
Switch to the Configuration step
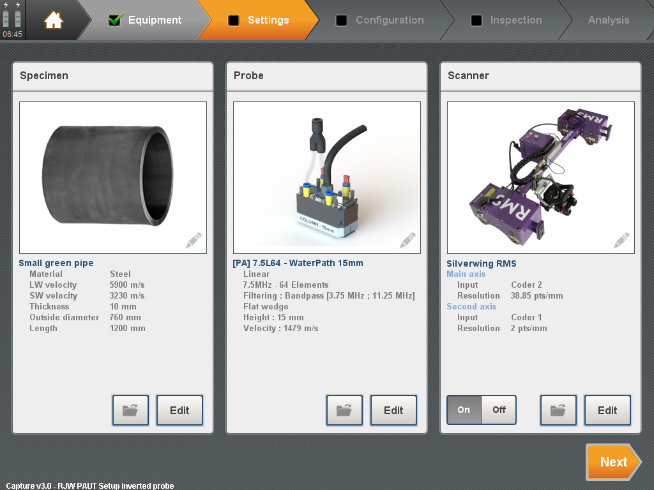(x=382, y=20)
